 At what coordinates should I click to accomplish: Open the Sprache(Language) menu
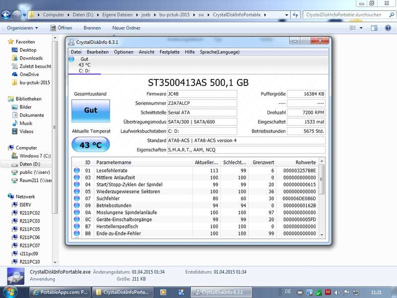[219, 52]
